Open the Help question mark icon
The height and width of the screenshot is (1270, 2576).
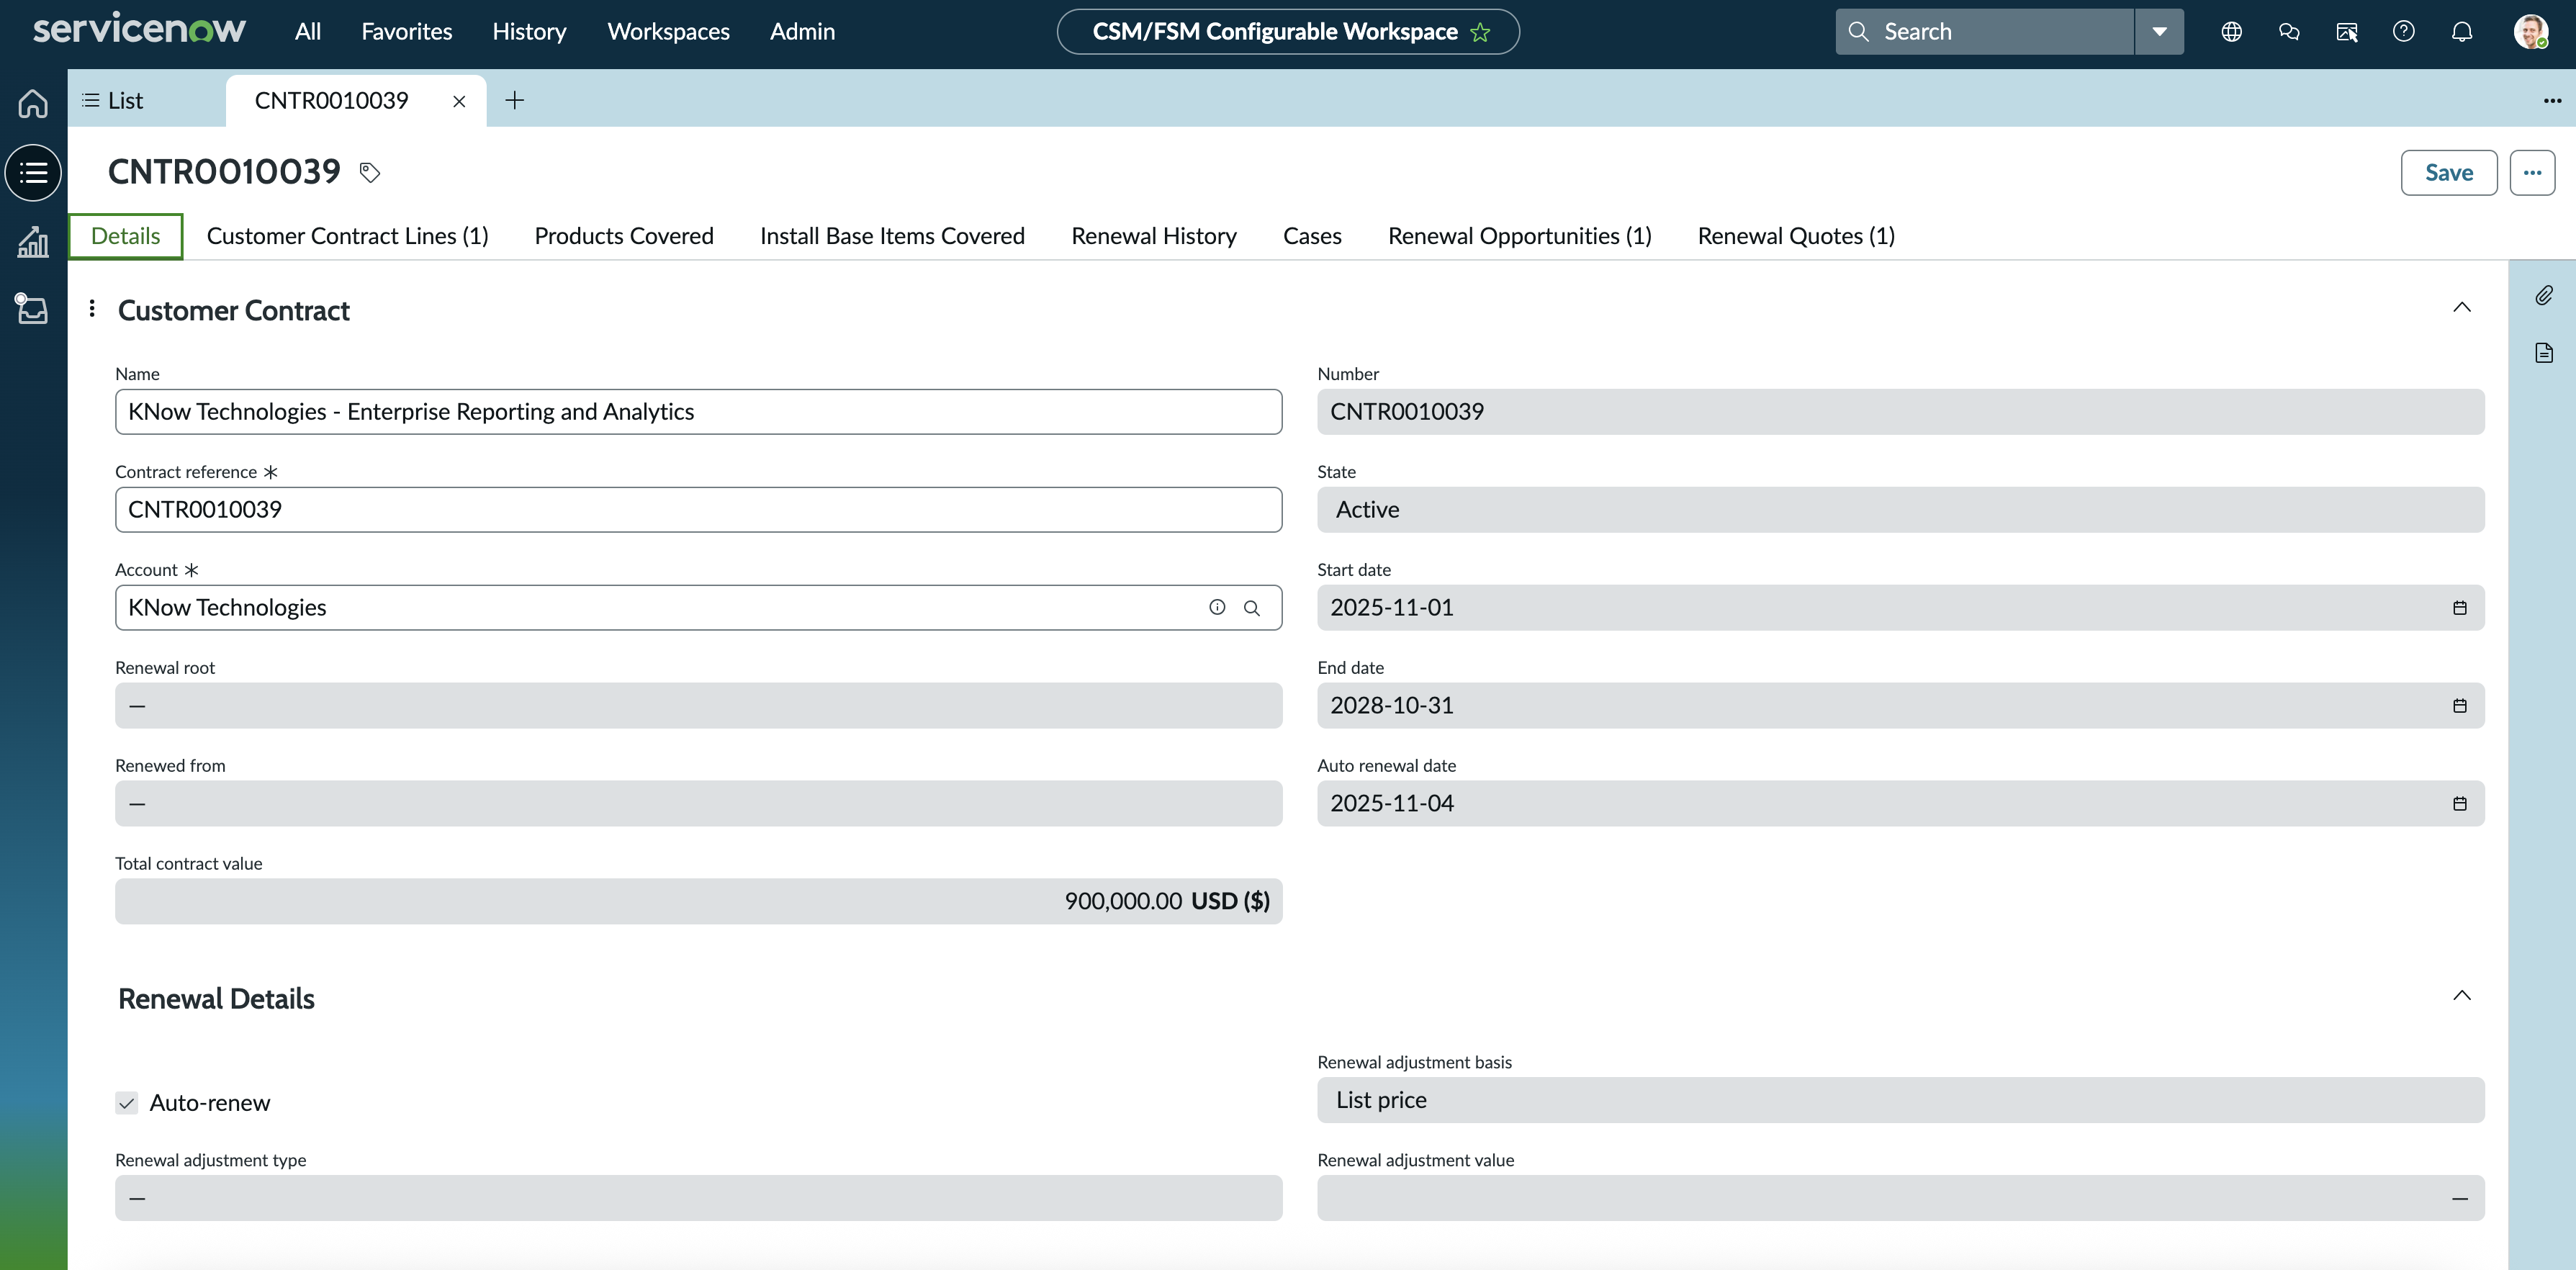click(2403, 32)
